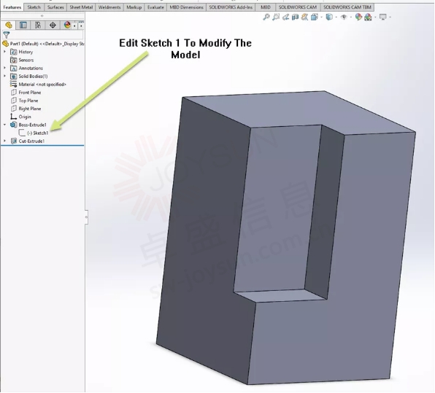
Task: Select the "Cut-Extrude1" label
Action: 31,141
